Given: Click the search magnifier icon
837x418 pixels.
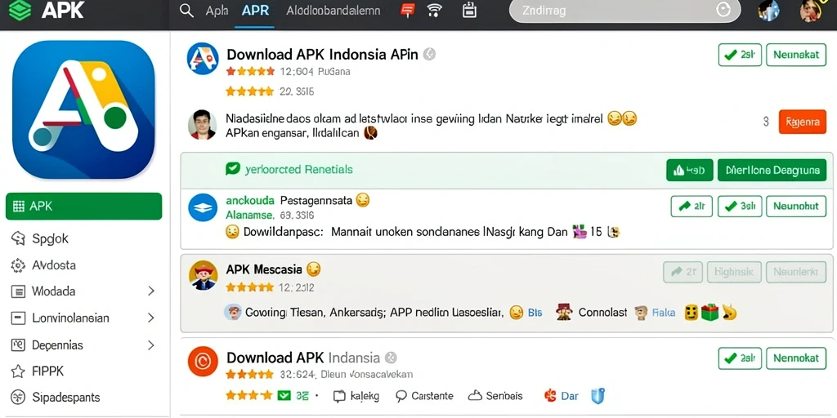Looking at the screenshot, I should pyautogui.click(x=186, y=11).
